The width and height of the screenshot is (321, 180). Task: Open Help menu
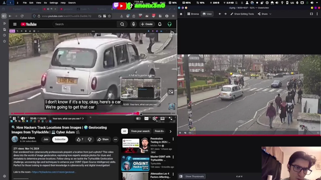pos(63,3)
